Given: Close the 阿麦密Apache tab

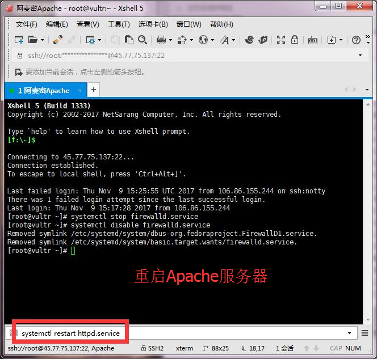Looking at the screenshot, I should pyautogui.click(x=79, y=91).
